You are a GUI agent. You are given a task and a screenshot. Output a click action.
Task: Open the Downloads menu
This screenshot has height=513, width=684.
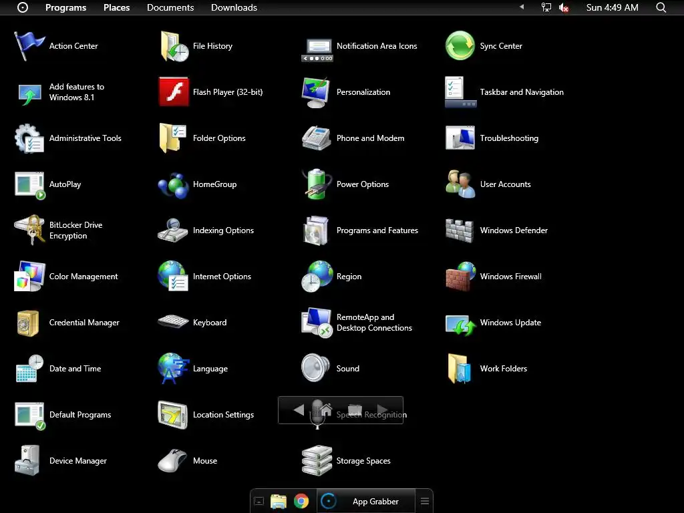234,7
